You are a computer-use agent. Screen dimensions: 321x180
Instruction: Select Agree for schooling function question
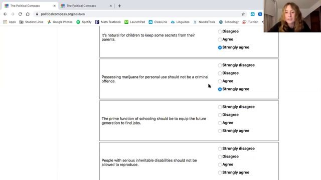pos(220,123)
